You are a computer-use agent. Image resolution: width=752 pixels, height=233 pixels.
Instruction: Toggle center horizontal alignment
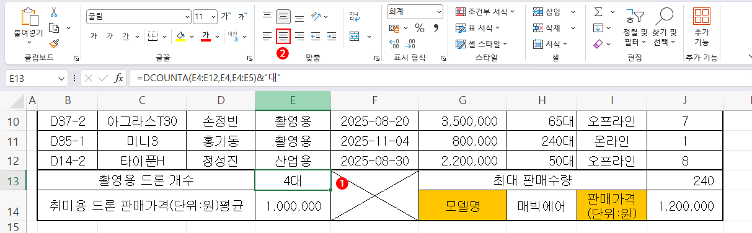tap(283, 36)
